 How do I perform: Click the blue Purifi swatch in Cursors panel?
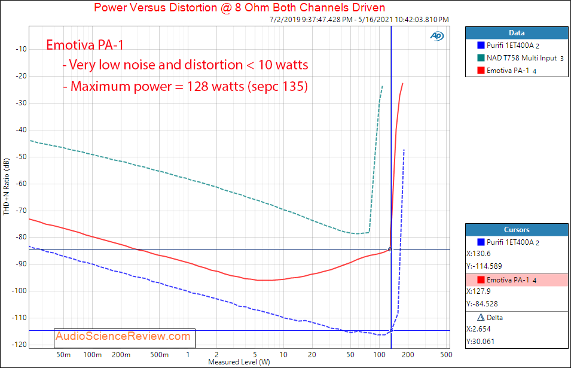481,242
